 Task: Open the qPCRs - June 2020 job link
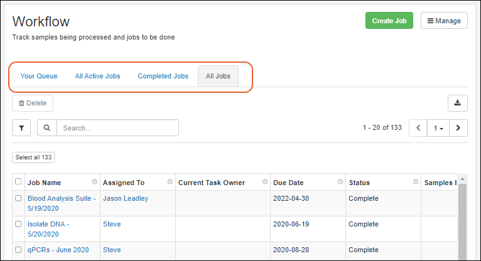[x=58, y=250]
